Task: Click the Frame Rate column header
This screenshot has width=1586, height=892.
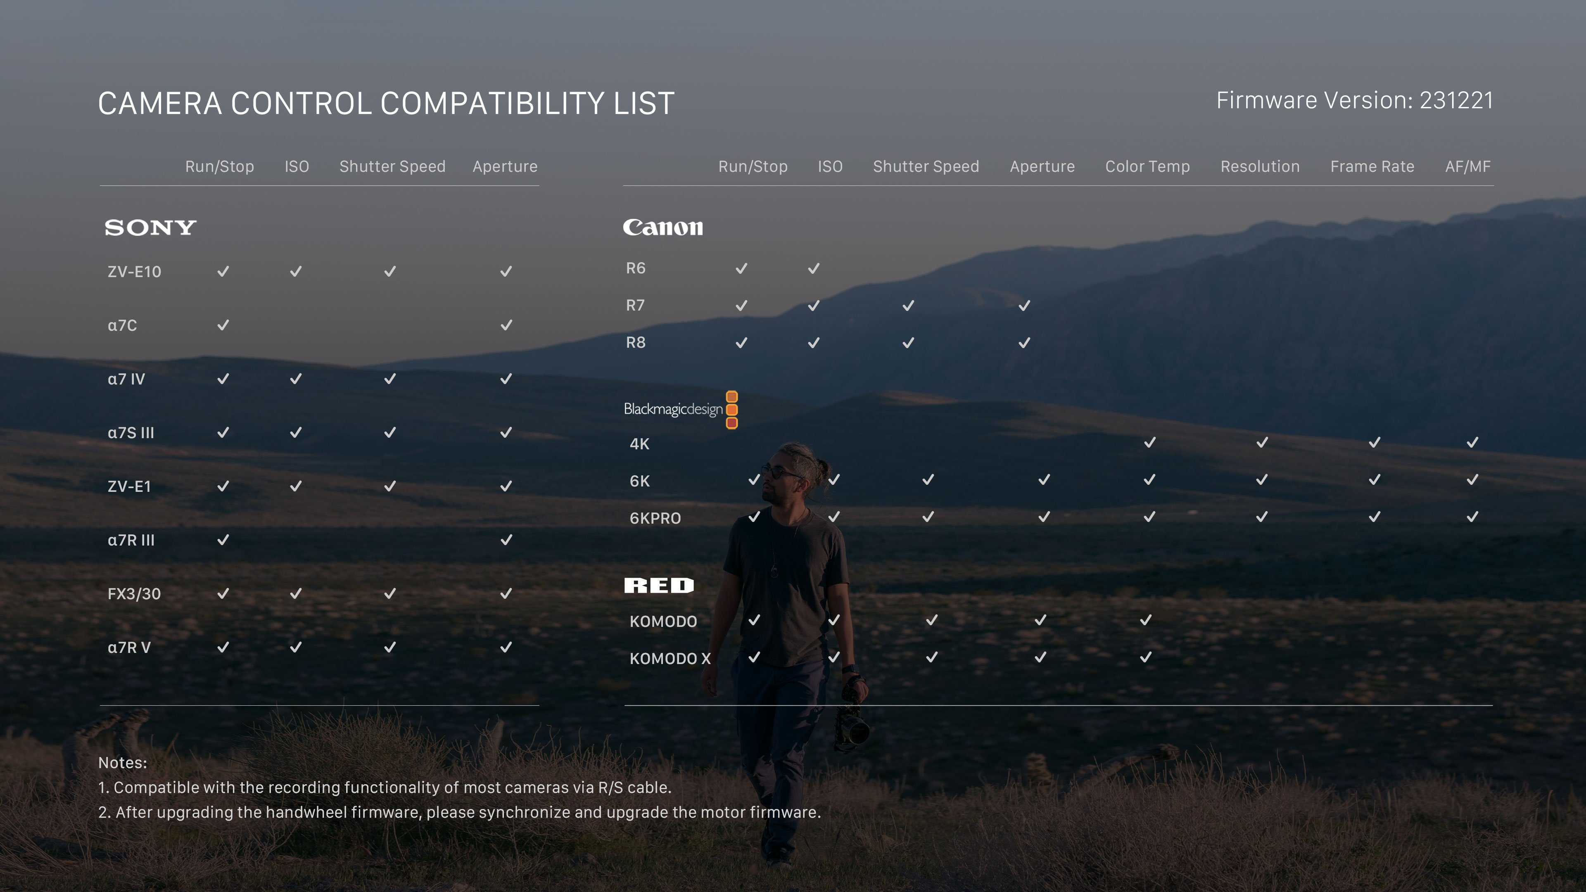Action: 1372,167
